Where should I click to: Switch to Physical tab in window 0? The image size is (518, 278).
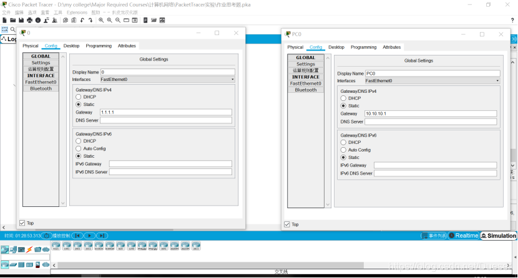(31, 46)
